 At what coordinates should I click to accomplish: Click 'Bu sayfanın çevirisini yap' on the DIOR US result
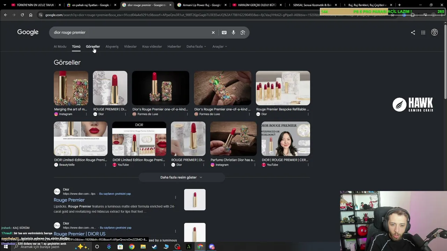(x=116, y=228)
